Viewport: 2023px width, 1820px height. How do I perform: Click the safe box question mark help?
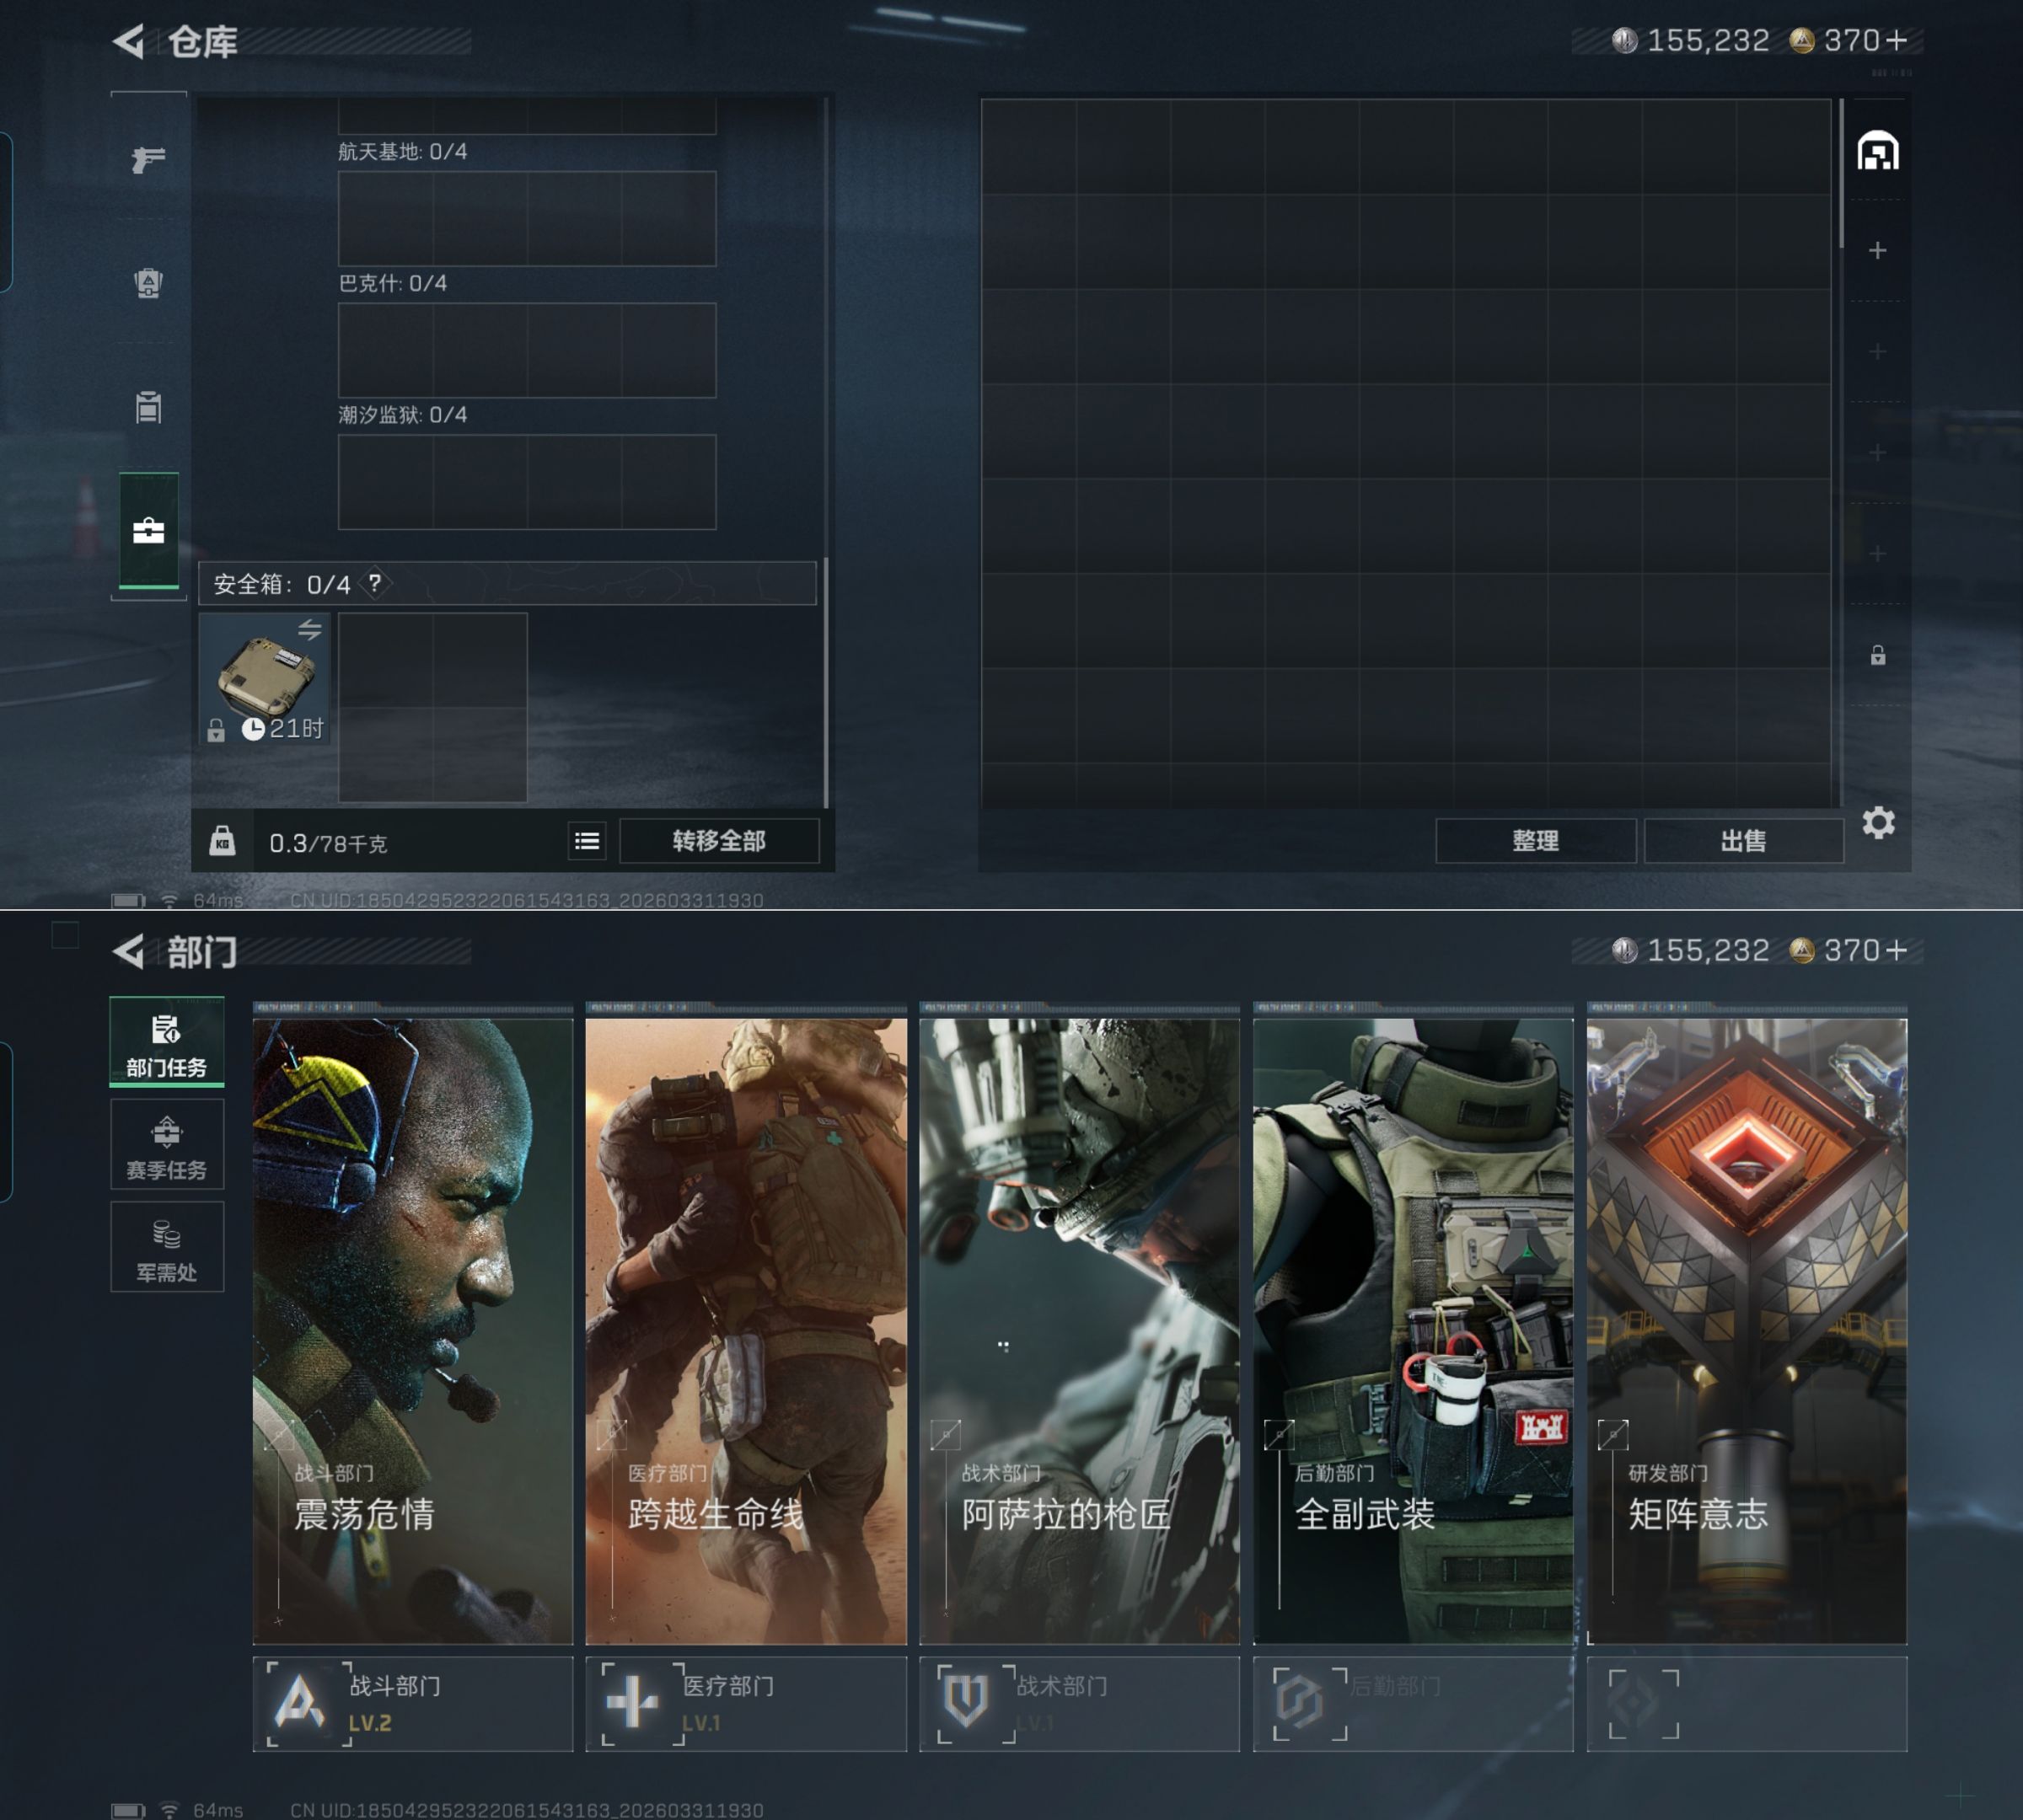[374, 583]
